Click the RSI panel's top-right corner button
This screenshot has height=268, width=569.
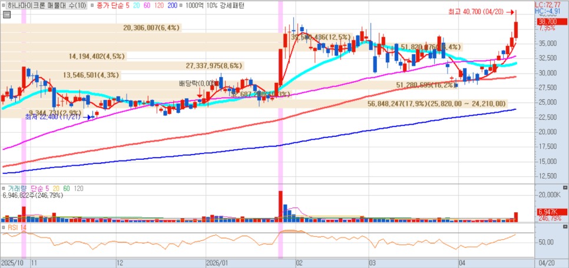(x=564, y=226)
